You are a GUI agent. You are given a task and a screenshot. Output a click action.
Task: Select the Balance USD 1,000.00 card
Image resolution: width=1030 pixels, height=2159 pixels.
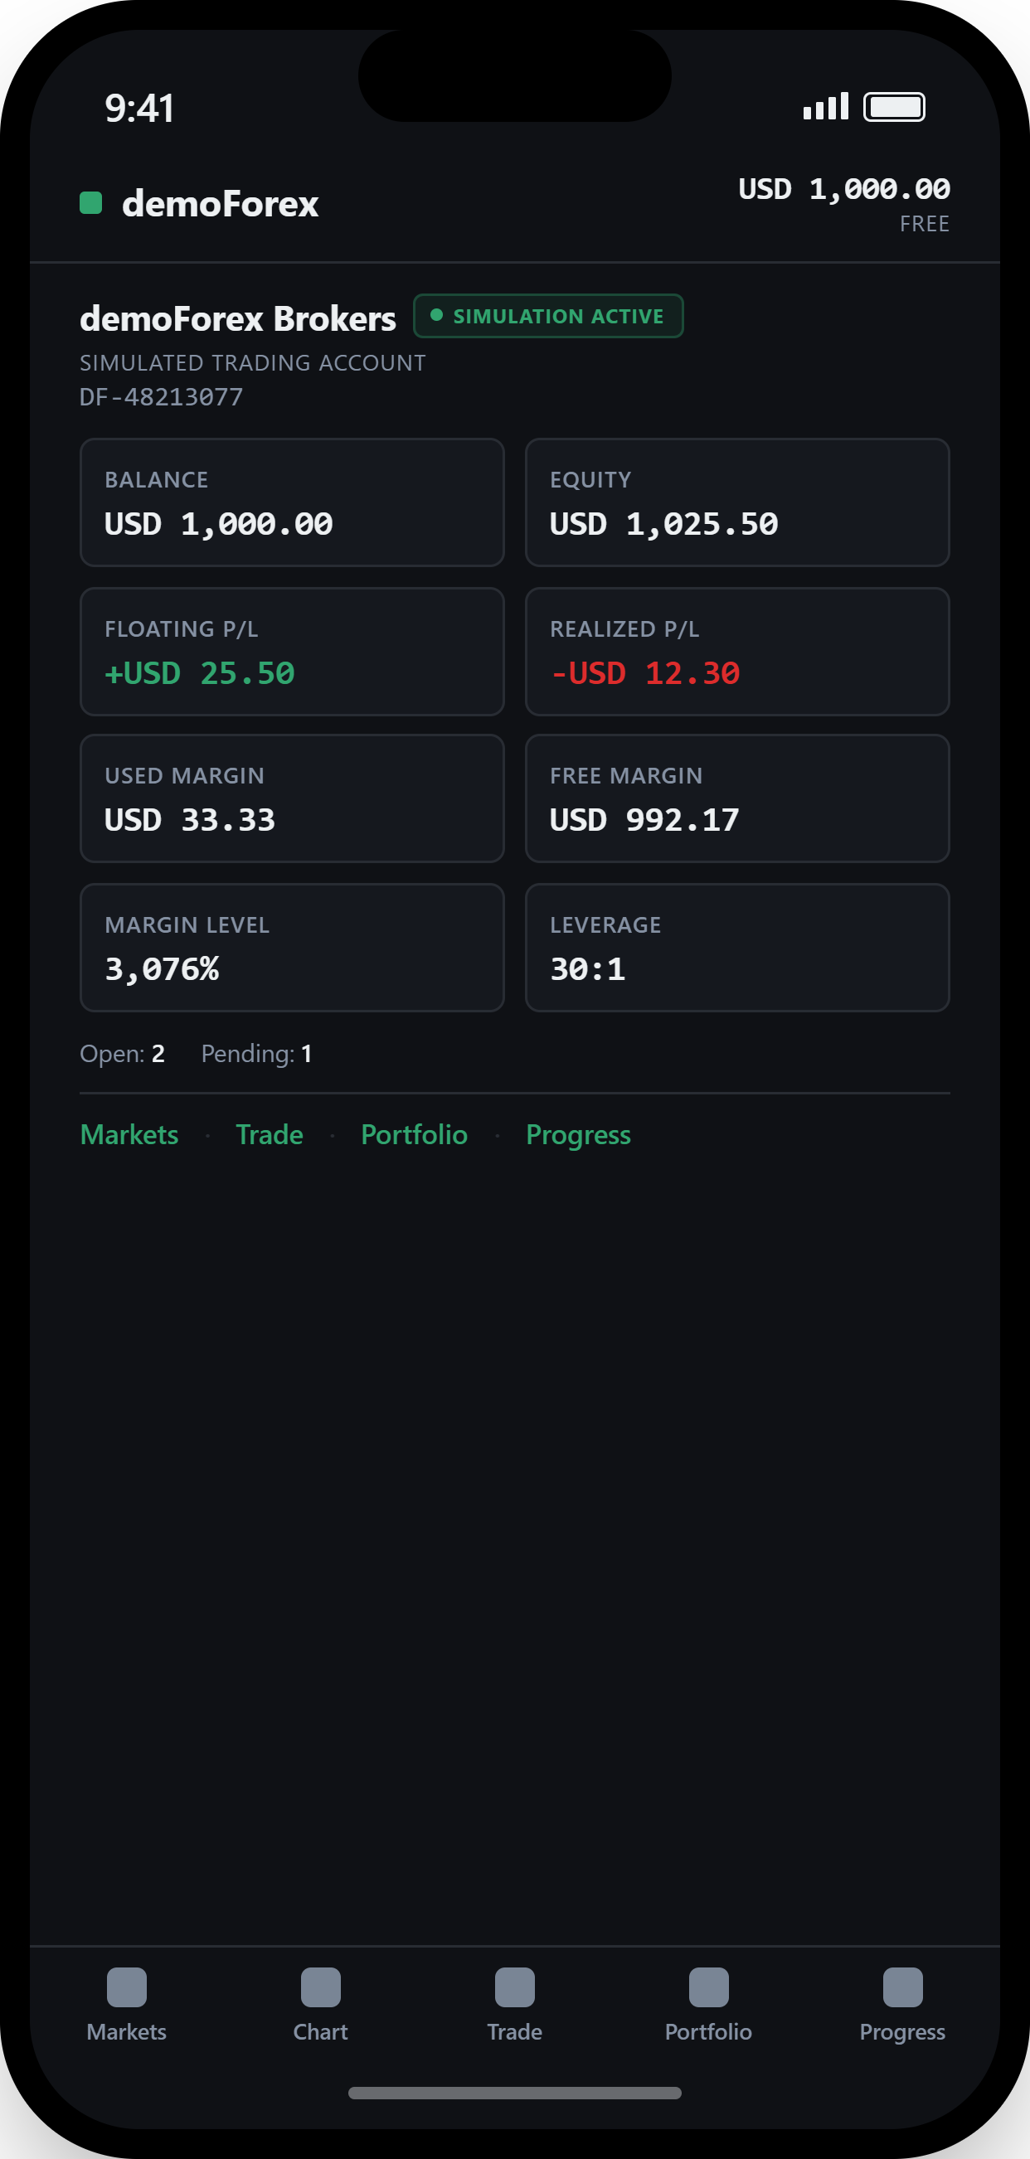point(292,502)
